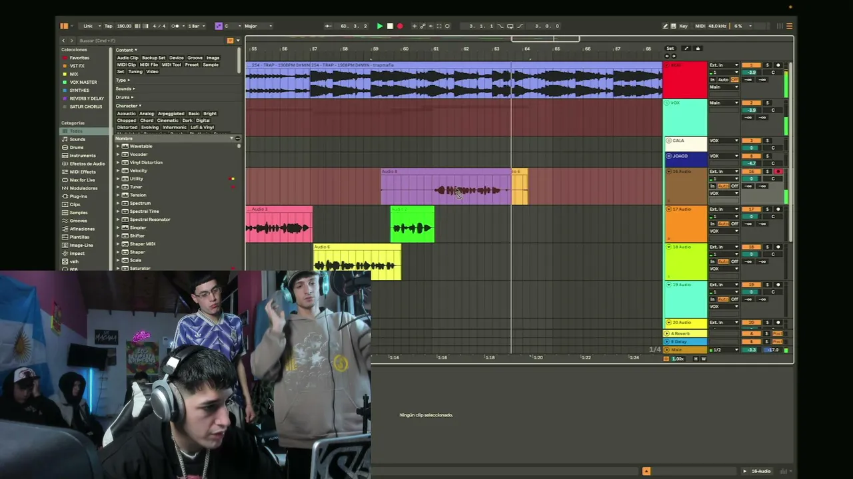This screenshot has height=479, width=853.
Task: Click the red Arrangement Record button
Action: [400, 26]
